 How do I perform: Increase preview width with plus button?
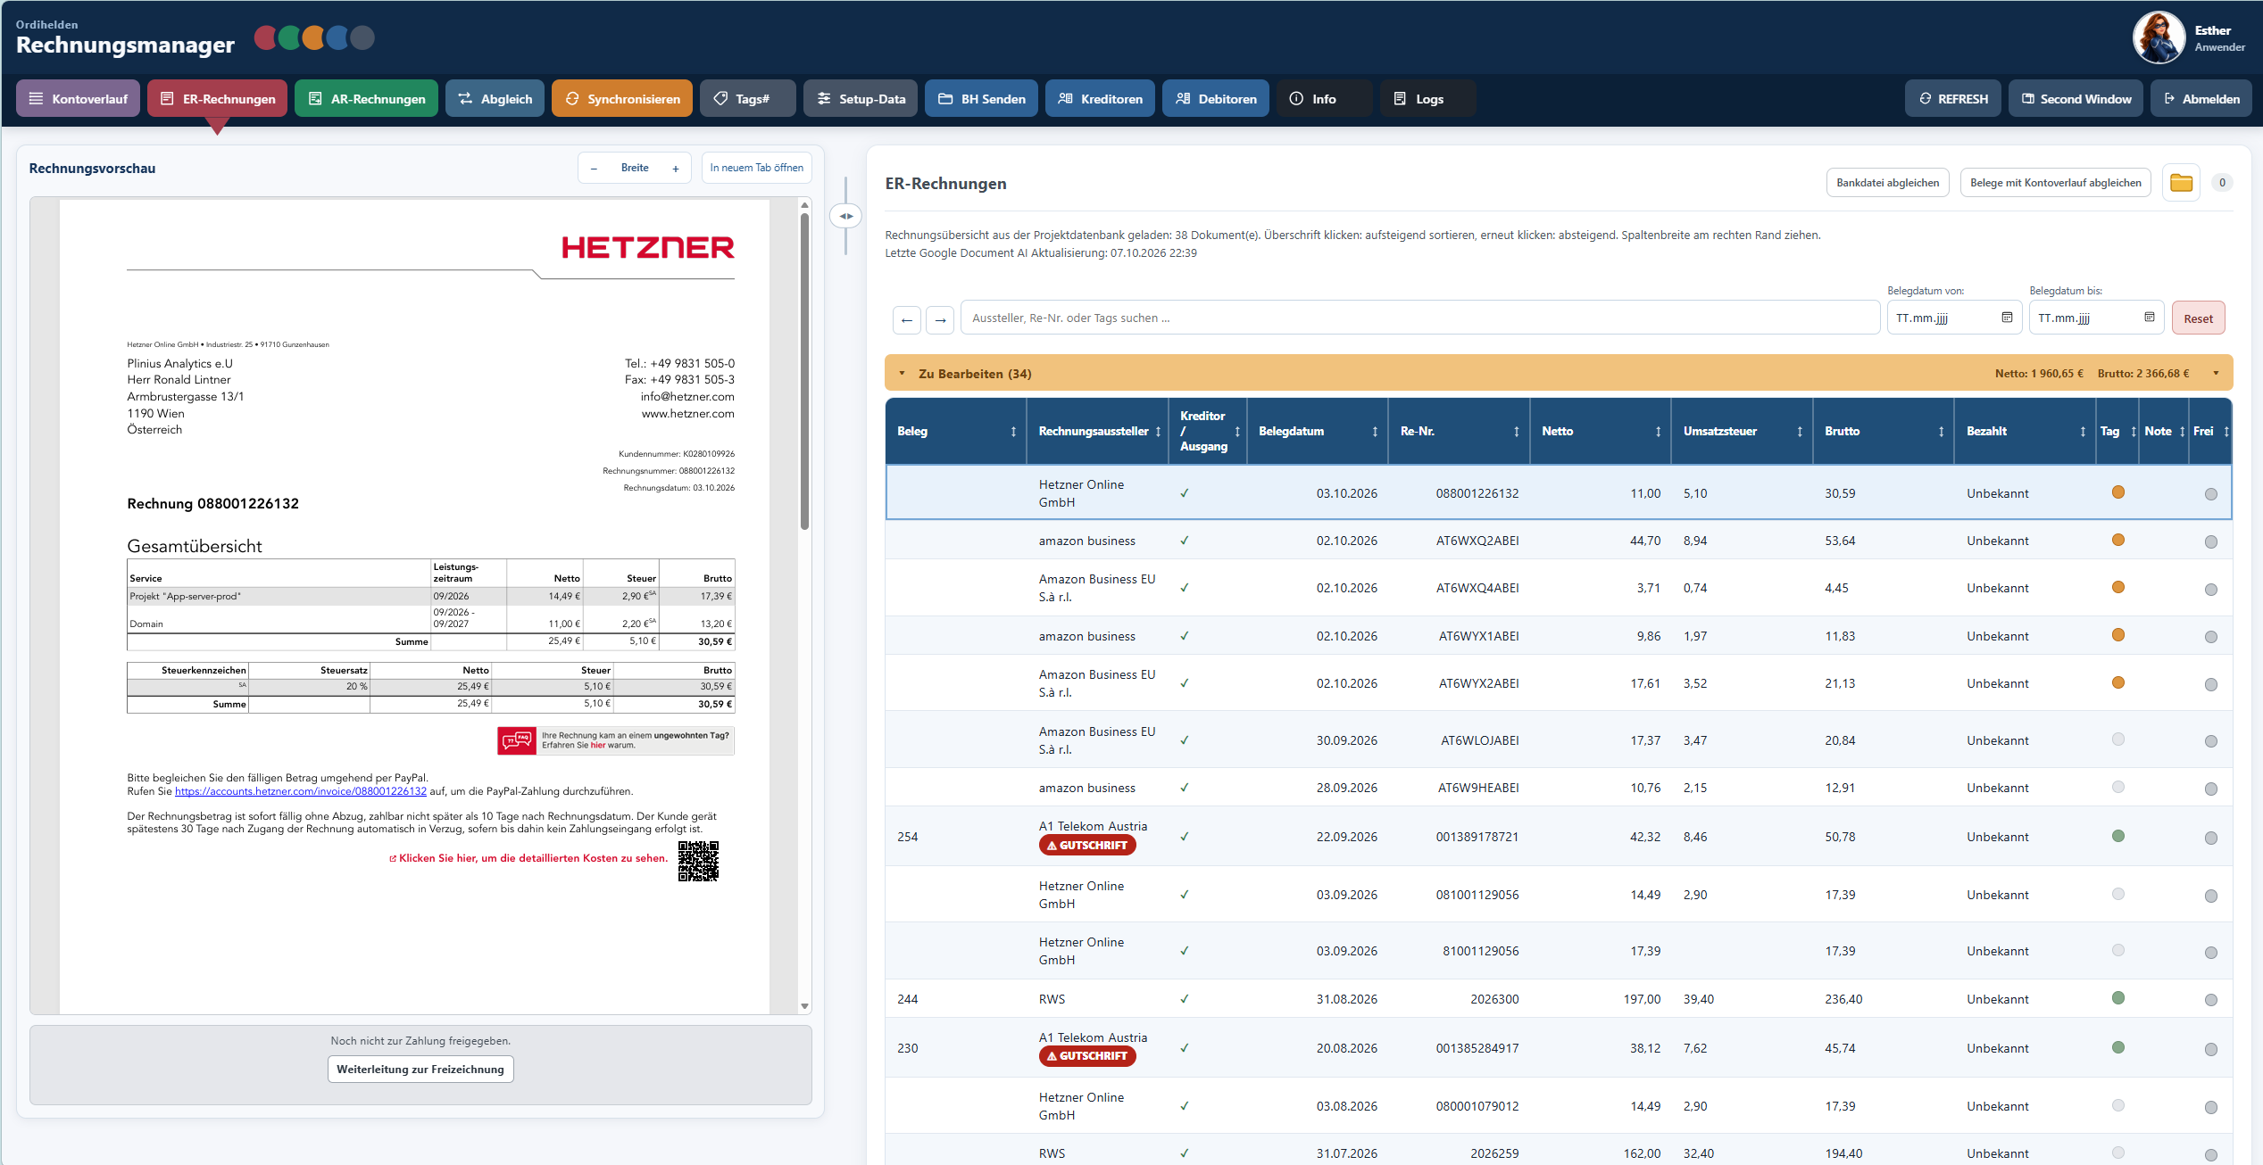pyautogui.click(x=676, y=169)
